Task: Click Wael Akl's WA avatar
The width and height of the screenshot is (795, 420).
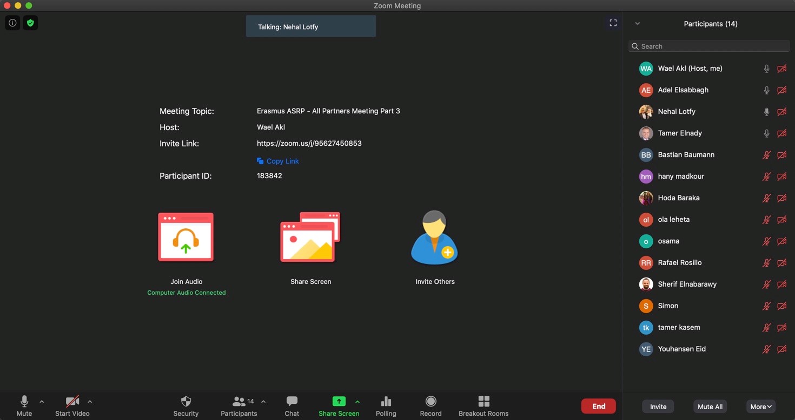Action: tap(646, 69)
